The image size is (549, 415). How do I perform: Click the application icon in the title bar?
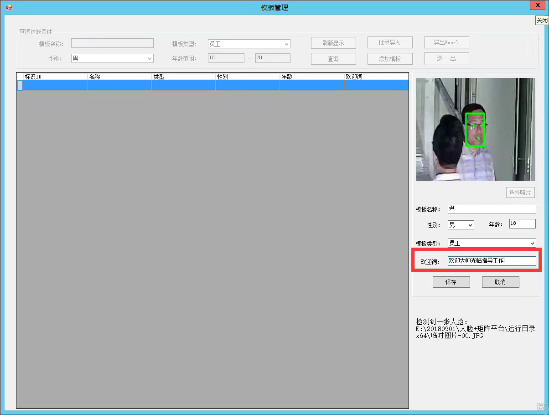[9, 7]
